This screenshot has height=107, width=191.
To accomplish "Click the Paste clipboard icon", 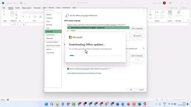I will 12,13.
